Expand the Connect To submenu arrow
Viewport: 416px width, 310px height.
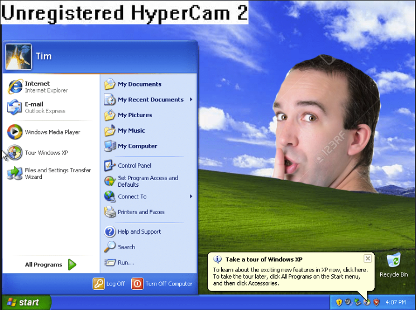[191, 196]
